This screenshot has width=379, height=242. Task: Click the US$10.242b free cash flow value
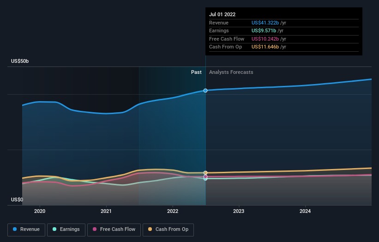(265, 39)
